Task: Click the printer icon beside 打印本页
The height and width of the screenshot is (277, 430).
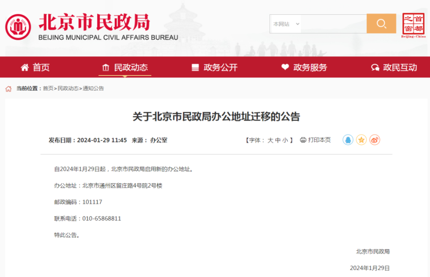Action: (x=303, y=139)
